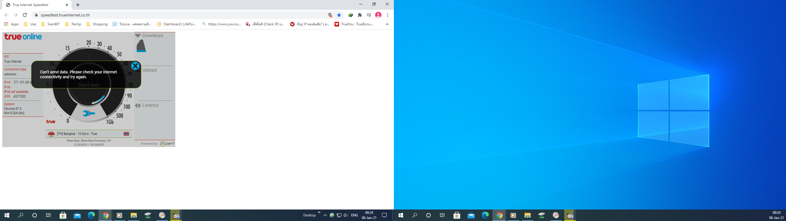The width and height of the screenshot is (786, 221).
Task: Open the Dashboard LifePoints bookmark
Action: point(176,24)
